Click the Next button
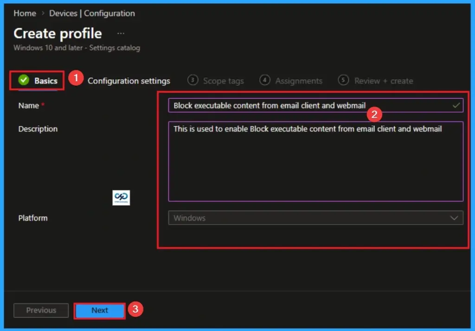475x331 pixels. pos(99,310)
